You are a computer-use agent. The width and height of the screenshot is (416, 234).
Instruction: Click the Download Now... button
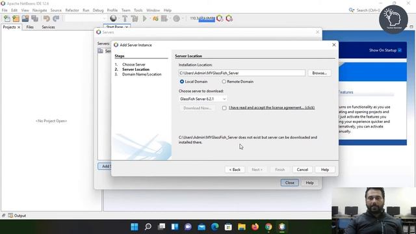197,108
